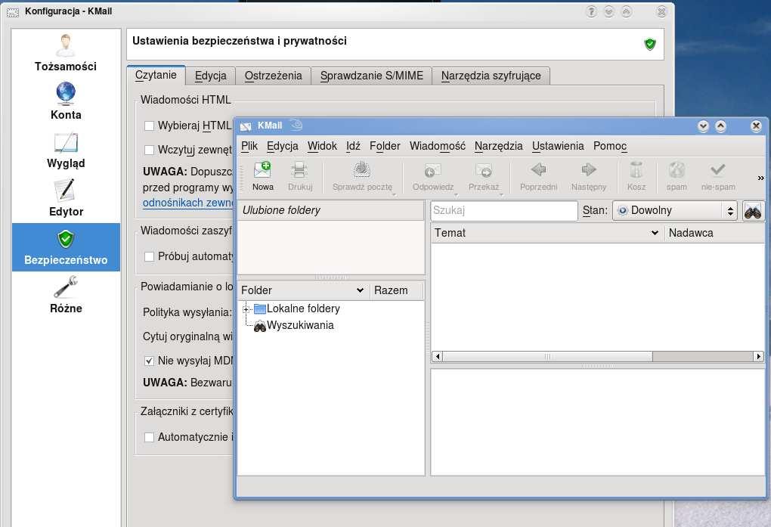Click message list horizontal scrollbar handle
Screen dimensions: 771x527
pos(547,357)
